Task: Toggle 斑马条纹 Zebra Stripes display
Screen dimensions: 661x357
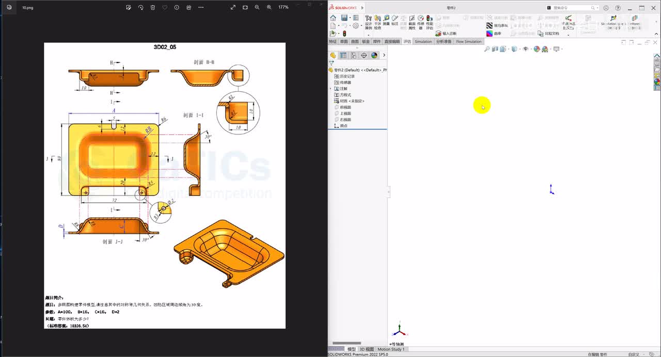Action: (497, 25)
